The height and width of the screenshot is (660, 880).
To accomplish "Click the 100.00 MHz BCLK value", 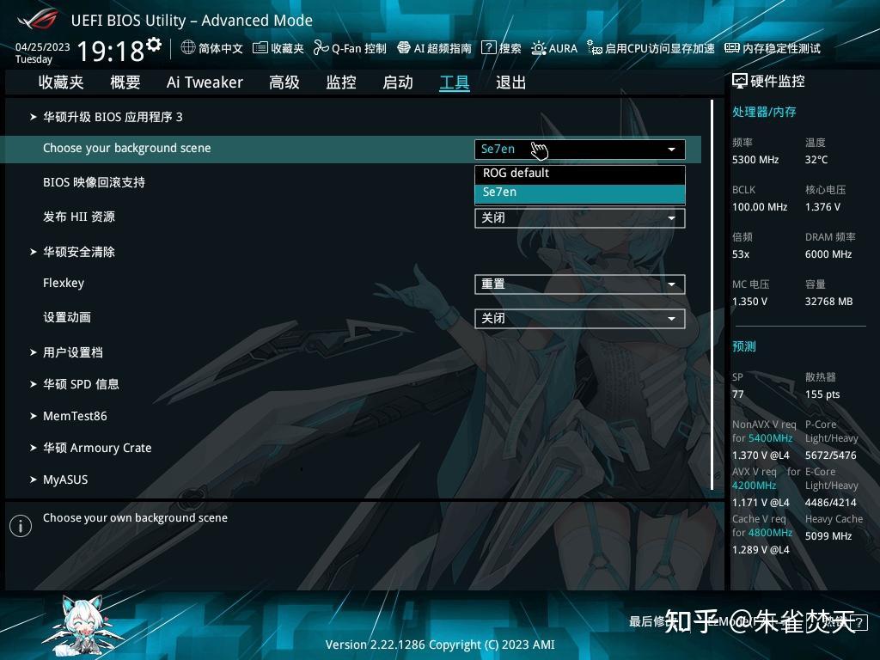I will (x=760, y=207).
